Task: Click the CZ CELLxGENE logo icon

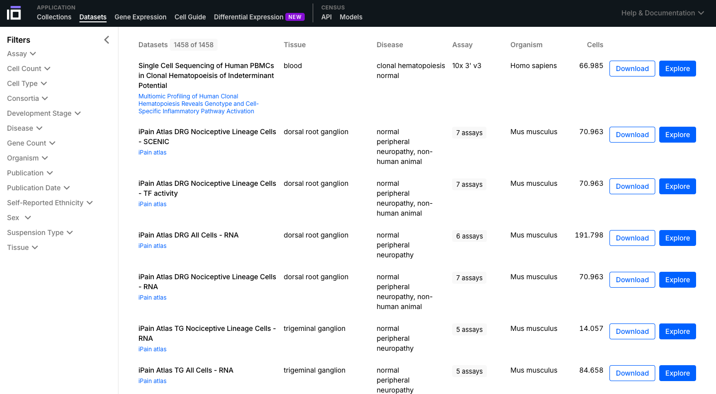Action: [14, 13]
